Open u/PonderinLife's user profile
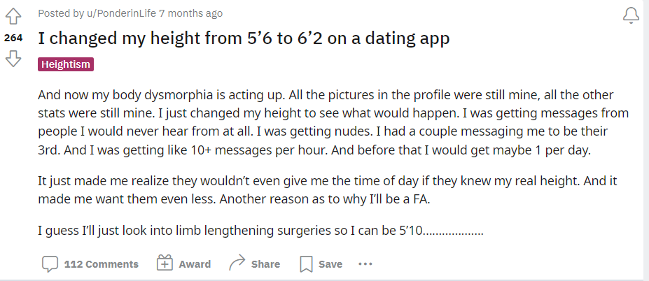649x281 pixels. (x=121, y=13)
